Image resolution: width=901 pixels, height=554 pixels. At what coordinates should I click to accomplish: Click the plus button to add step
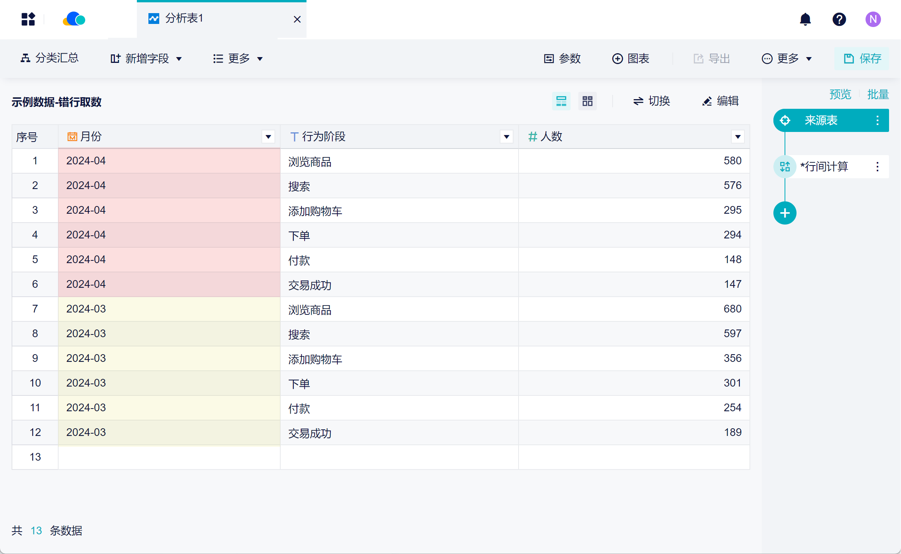(x=785, y=213)
